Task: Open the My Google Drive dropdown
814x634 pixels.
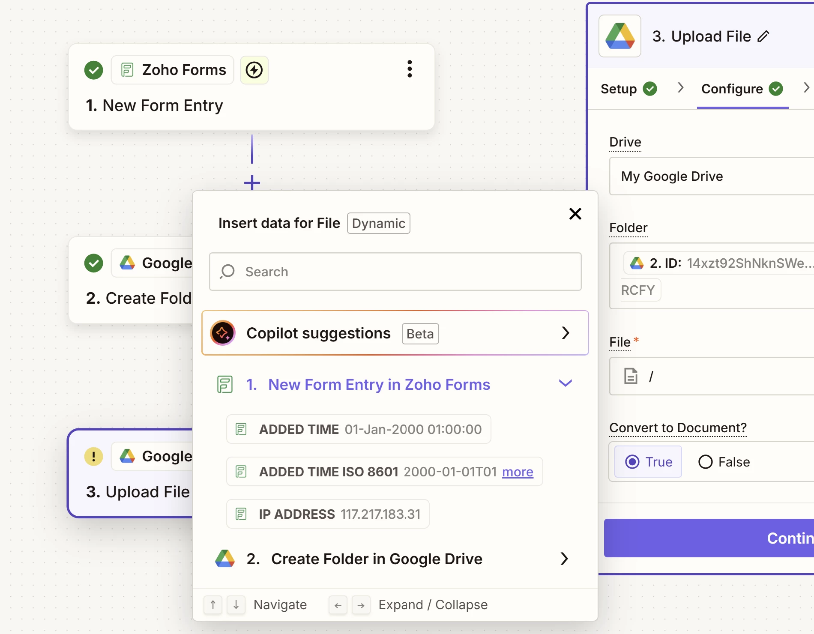Action: click(712, 176)
